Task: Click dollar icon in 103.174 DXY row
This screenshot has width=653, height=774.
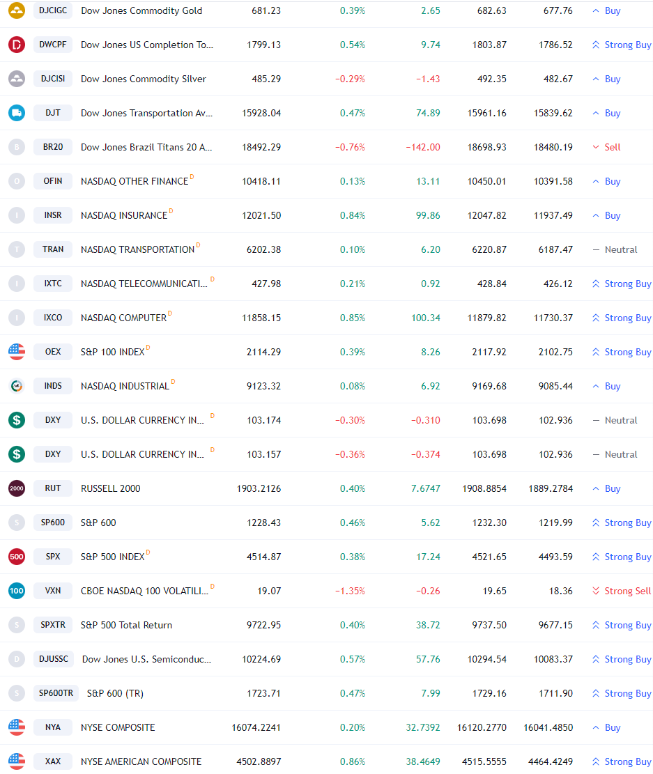Action: pos(17,420)
